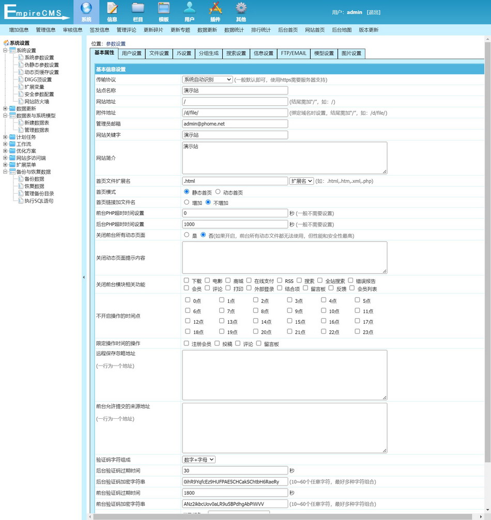The height and width of the screenshot is (520, 491).
Task: Select the 动态首页 radio option
Action: (218, 192)
